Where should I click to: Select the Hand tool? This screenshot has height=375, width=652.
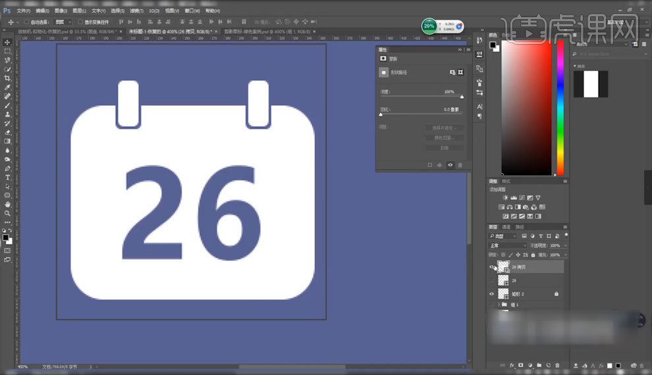coord(7,205)
